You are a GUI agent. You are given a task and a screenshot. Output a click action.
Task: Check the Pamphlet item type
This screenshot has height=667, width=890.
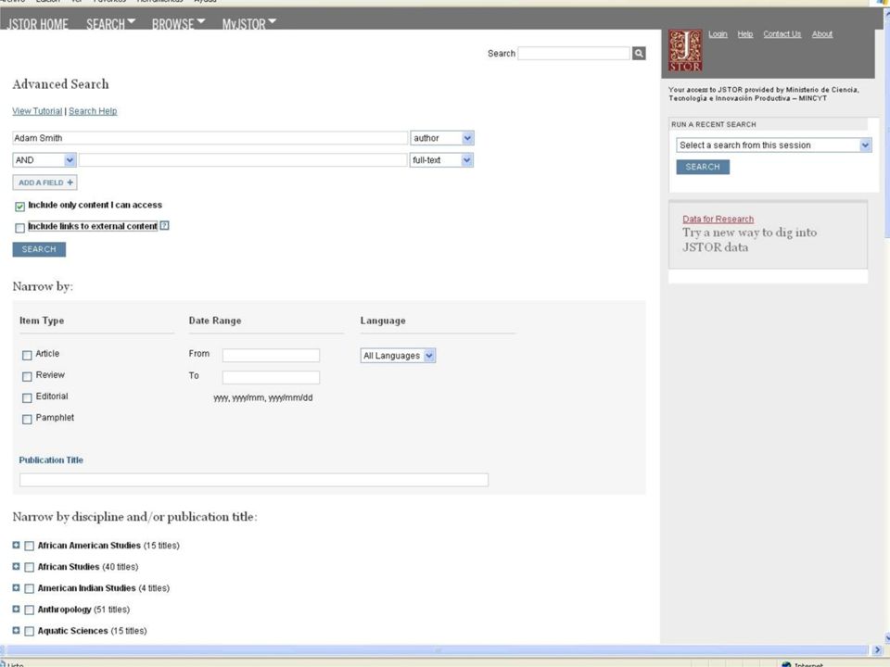click(27, 420)
